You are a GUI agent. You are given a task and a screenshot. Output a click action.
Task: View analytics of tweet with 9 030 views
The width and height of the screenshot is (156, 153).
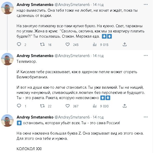click(95, 106)
